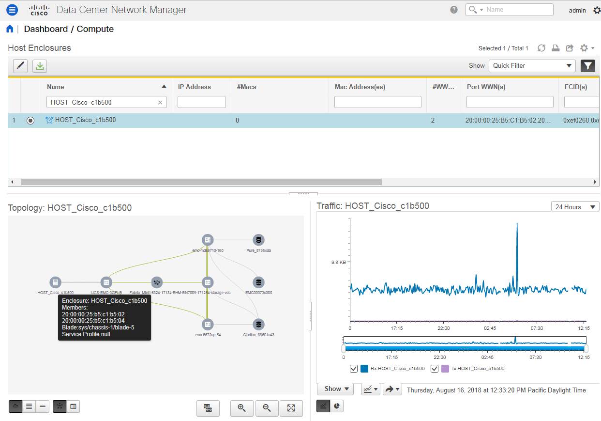Switch traffic chart to pie chart view

point(337,406)
